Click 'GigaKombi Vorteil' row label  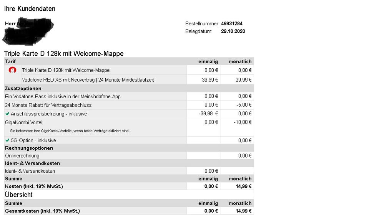point(24,122)
